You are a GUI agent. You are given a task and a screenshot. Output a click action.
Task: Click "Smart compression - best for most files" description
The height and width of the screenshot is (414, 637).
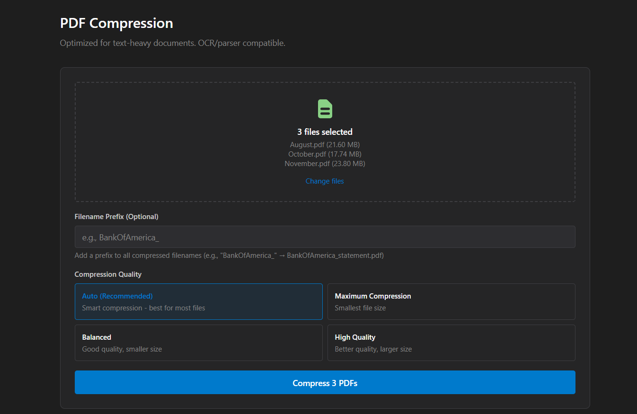[143, 308]
